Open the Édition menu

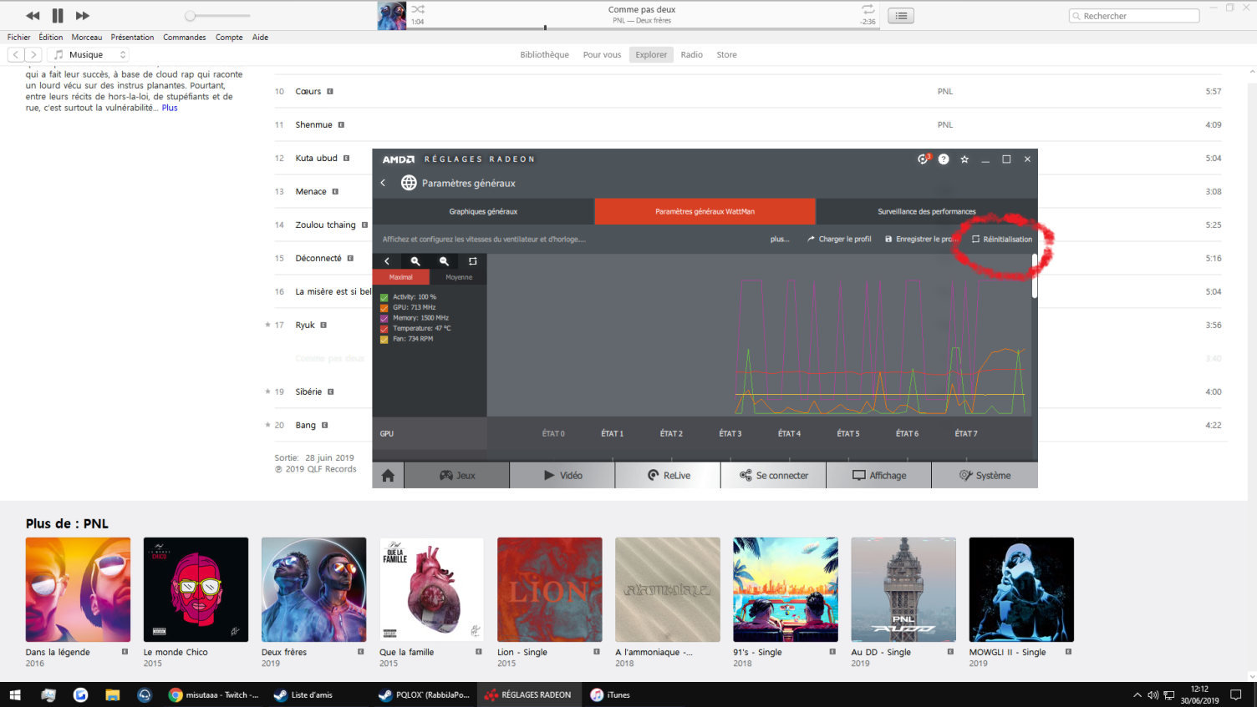coord(51,38)
